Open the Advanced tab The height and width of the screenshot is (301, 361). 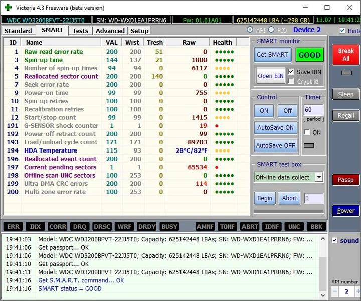110,31
